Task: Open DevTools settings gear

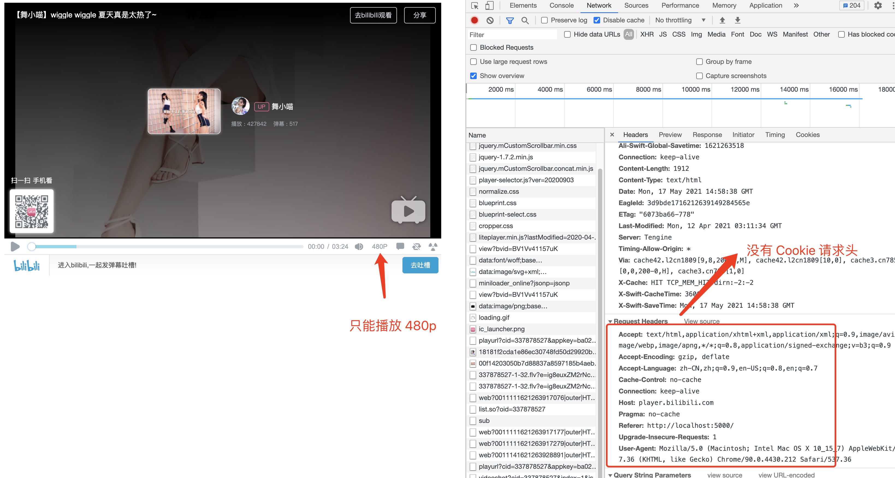Action: pyautogui.click(x=878, y=5)
